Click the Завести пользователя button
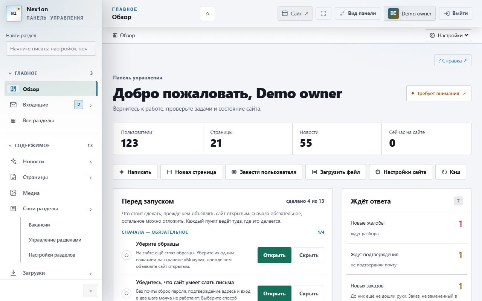This screenshot has height=301, width=482. 264,172
